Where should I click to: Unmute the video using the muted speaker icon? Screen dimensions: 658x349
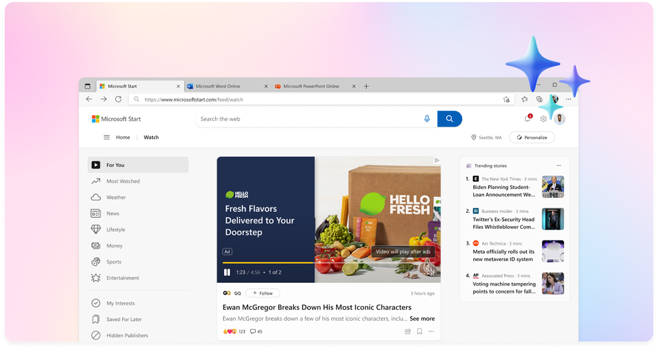coord(430,272)
